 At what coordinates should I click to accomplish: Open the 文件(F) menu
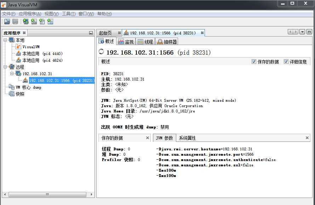point(9,14)
